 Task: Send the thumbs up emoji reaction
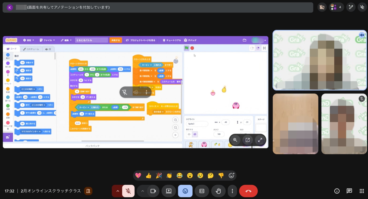[149, 175]
